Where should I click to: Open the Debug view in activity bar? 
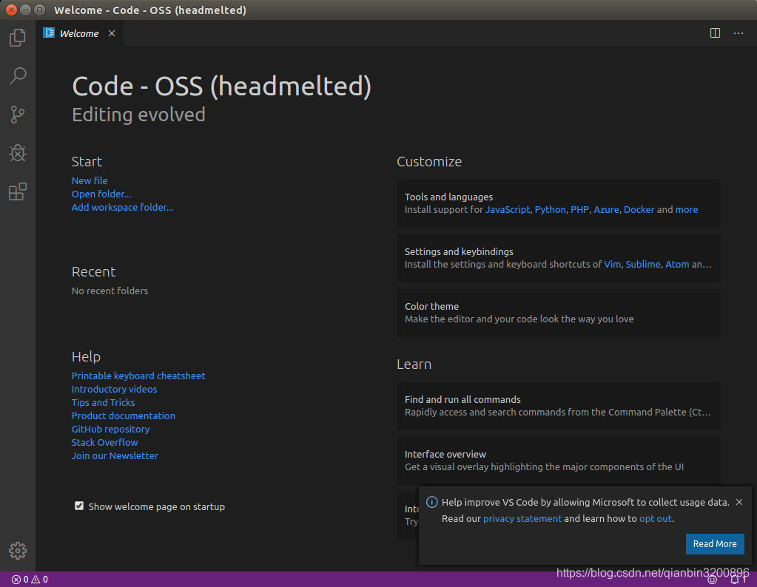coord(17,153)
